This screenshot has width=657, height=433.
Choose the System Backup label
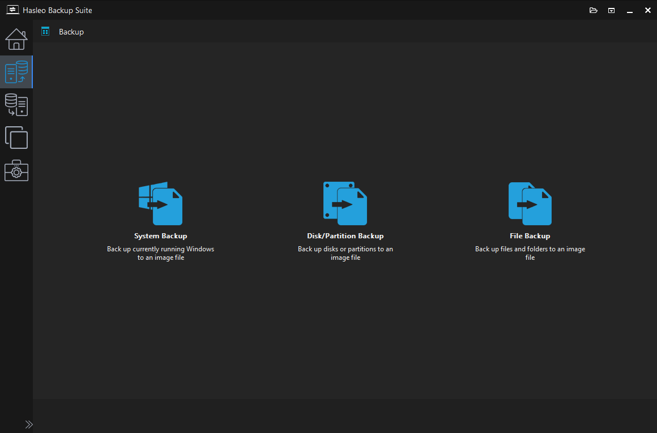coord(160,236)
